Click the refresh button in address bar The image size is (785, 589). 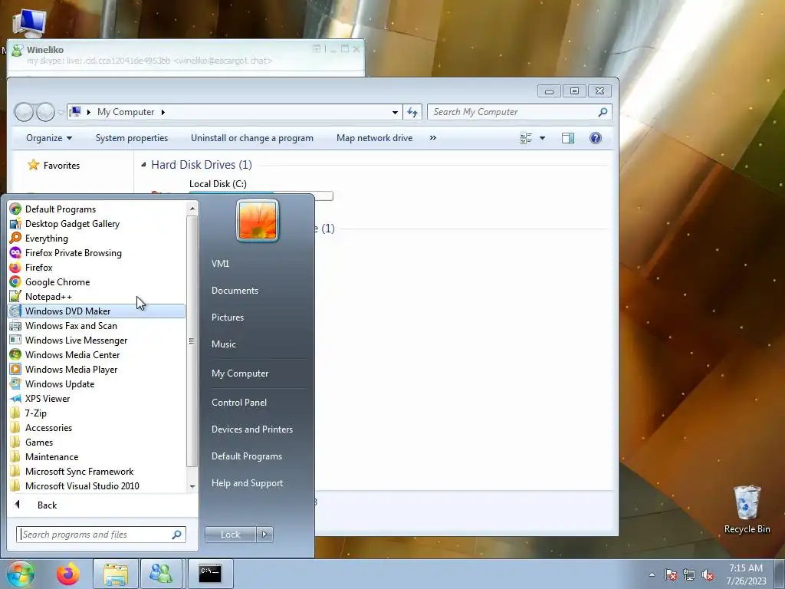click(412, 112)
